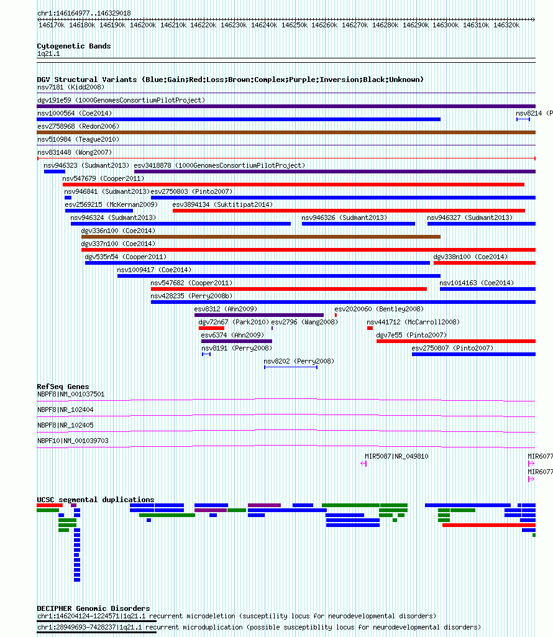Select nsv1014163 (Coe2014) label
553x637 pixels.
(477, 283)
